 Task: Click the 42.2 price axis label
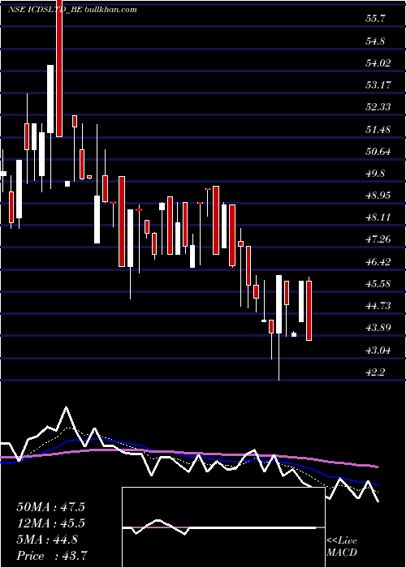375,372
